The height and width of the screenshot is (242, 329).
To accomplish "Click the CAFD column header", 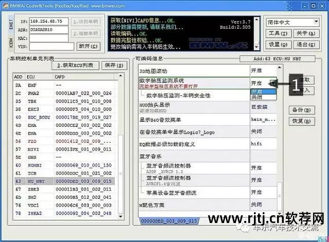I will point(84,77).
